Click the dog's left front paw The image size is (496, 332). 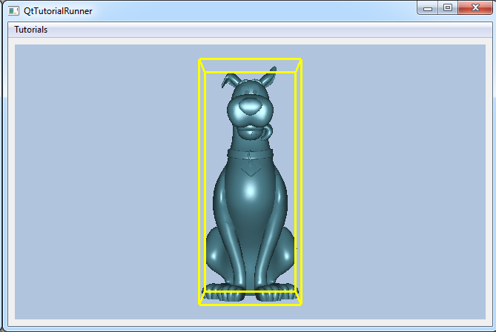coord(222,290)
